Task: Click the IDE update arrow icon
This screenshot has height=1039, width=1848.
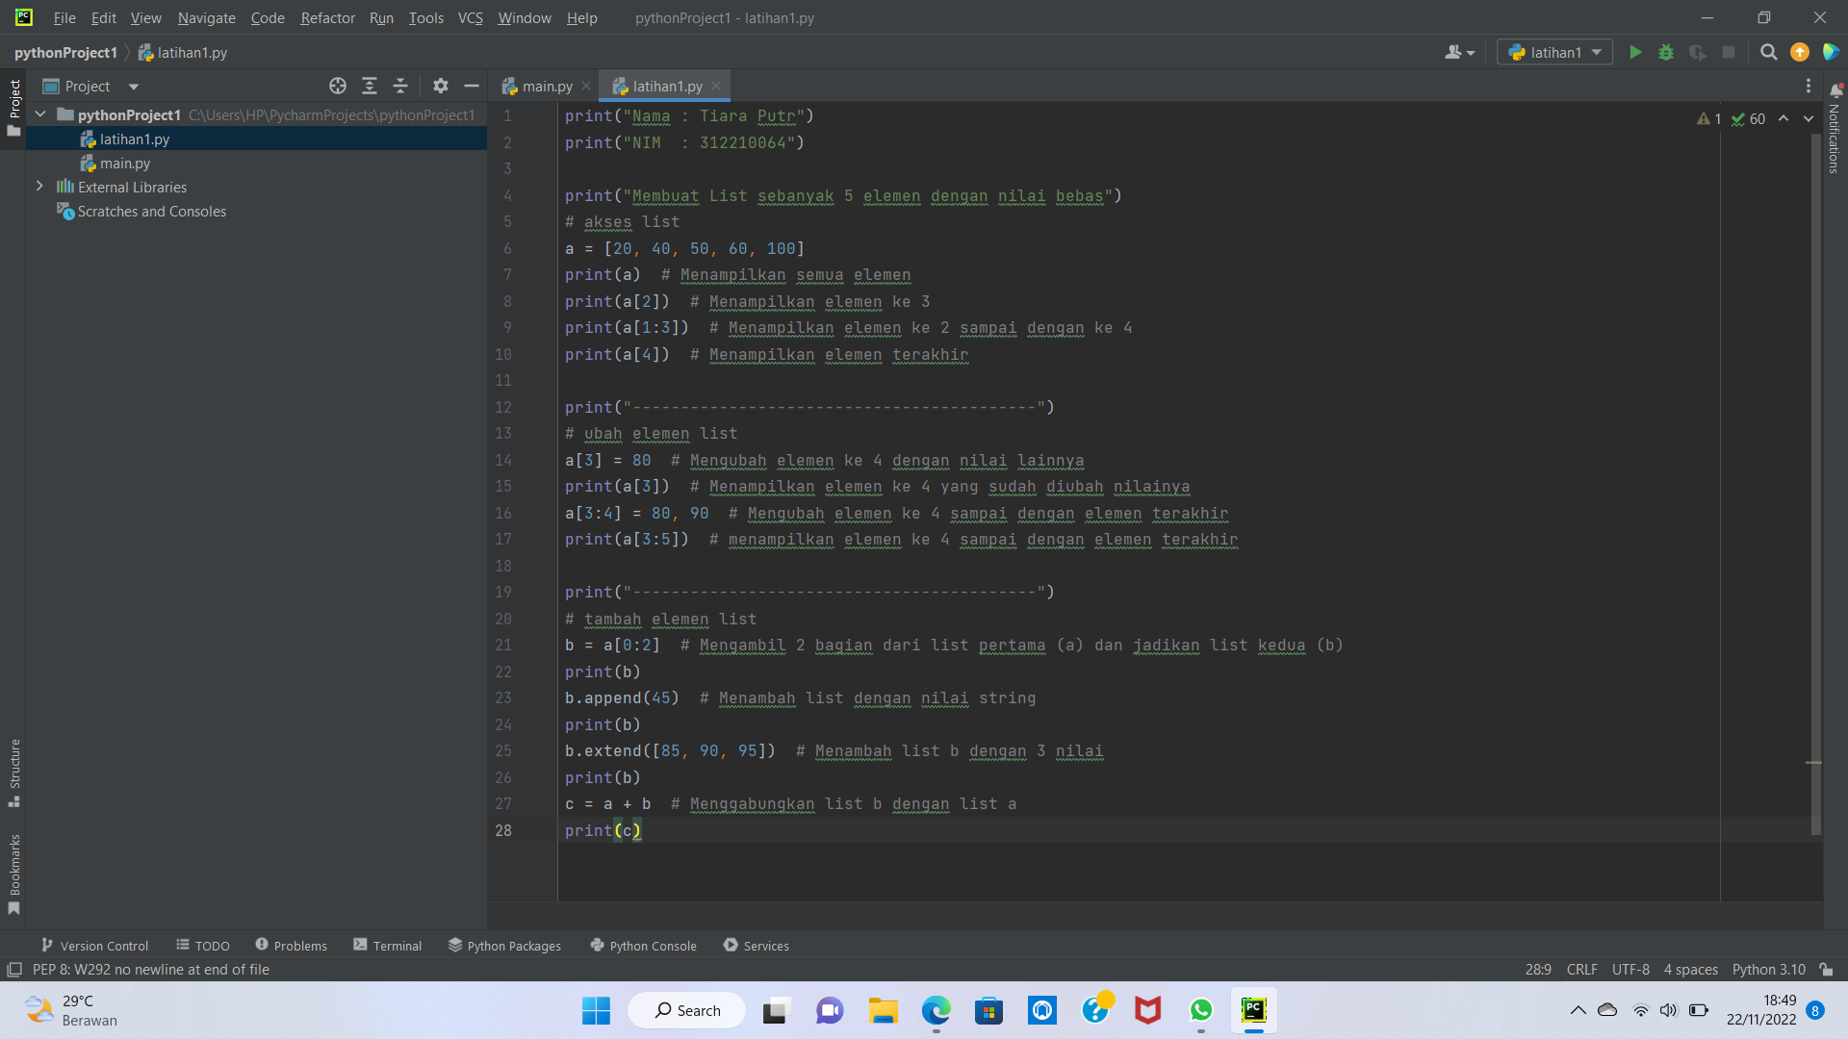Action: [1800, 52]
